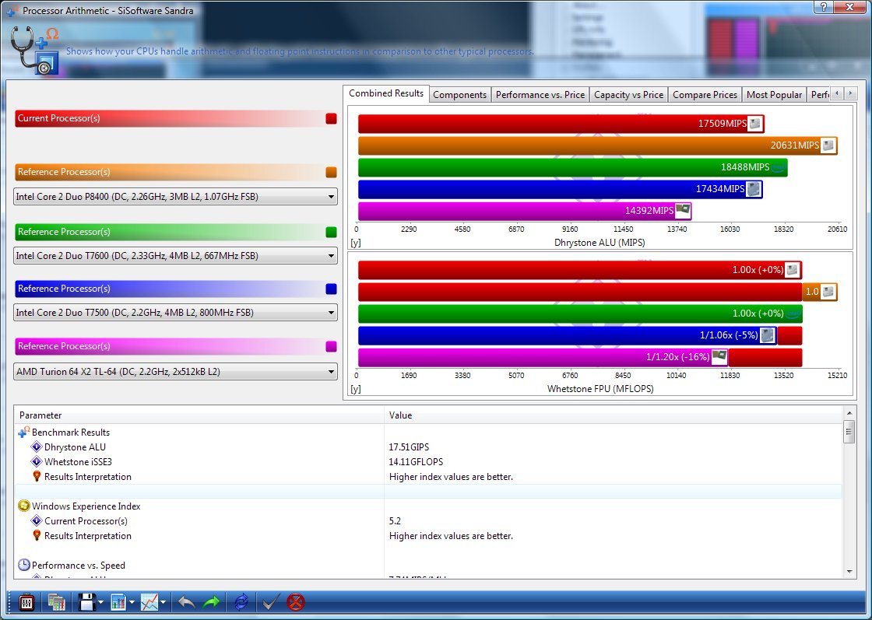Open the dropdown arrow beside the line graph icon

[163, 602]
